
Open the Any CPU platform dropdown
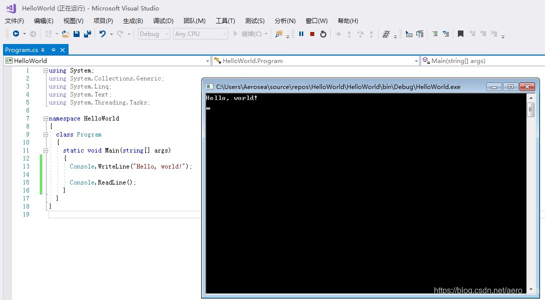point(201,33)
